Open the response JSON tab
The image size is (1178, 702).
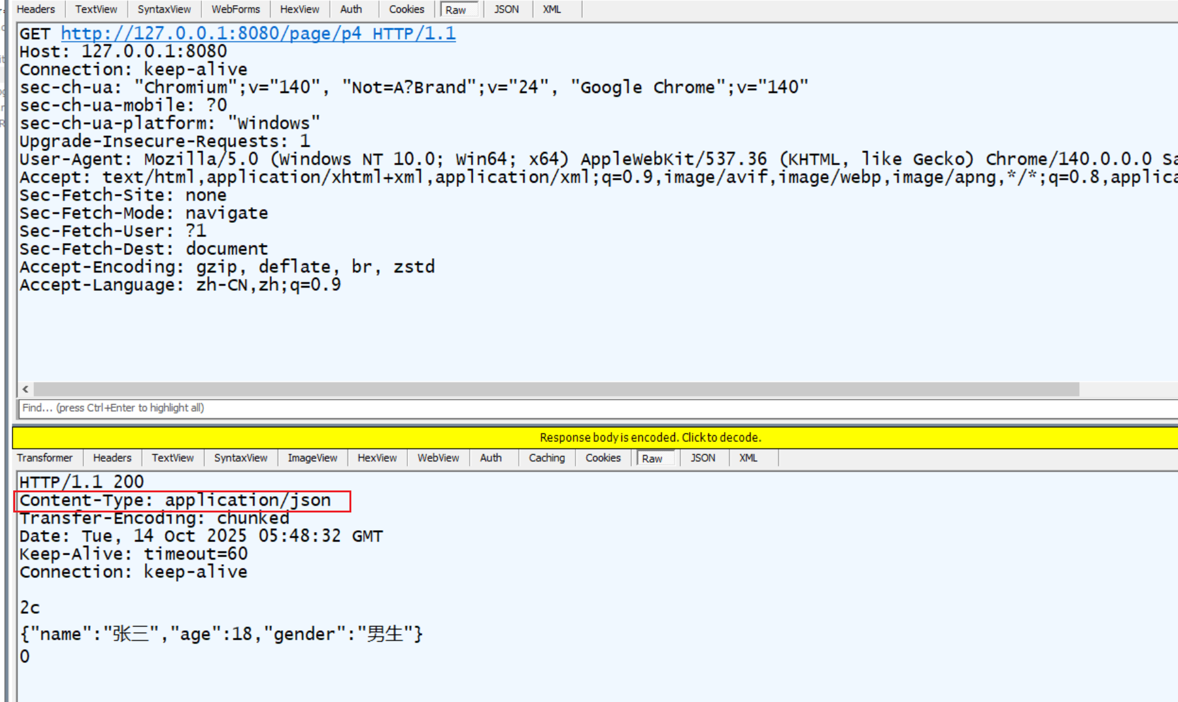click(703, 458)
